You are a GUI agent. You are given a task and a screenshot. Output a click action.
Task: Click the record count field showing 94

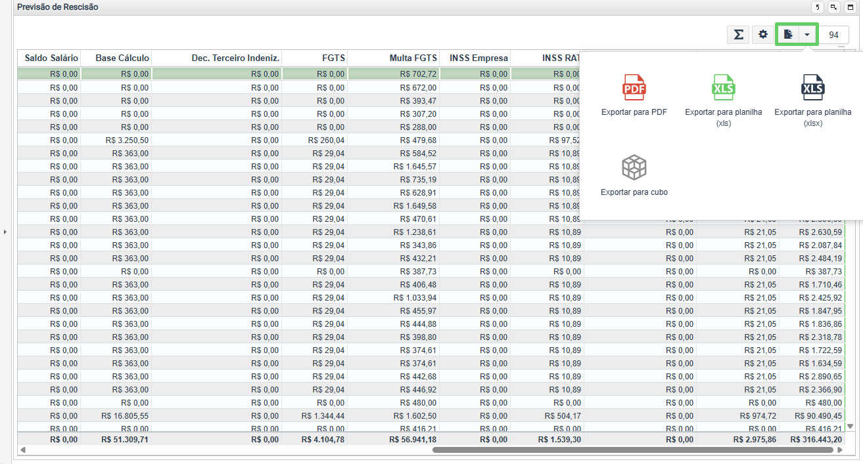pos(833,35)
